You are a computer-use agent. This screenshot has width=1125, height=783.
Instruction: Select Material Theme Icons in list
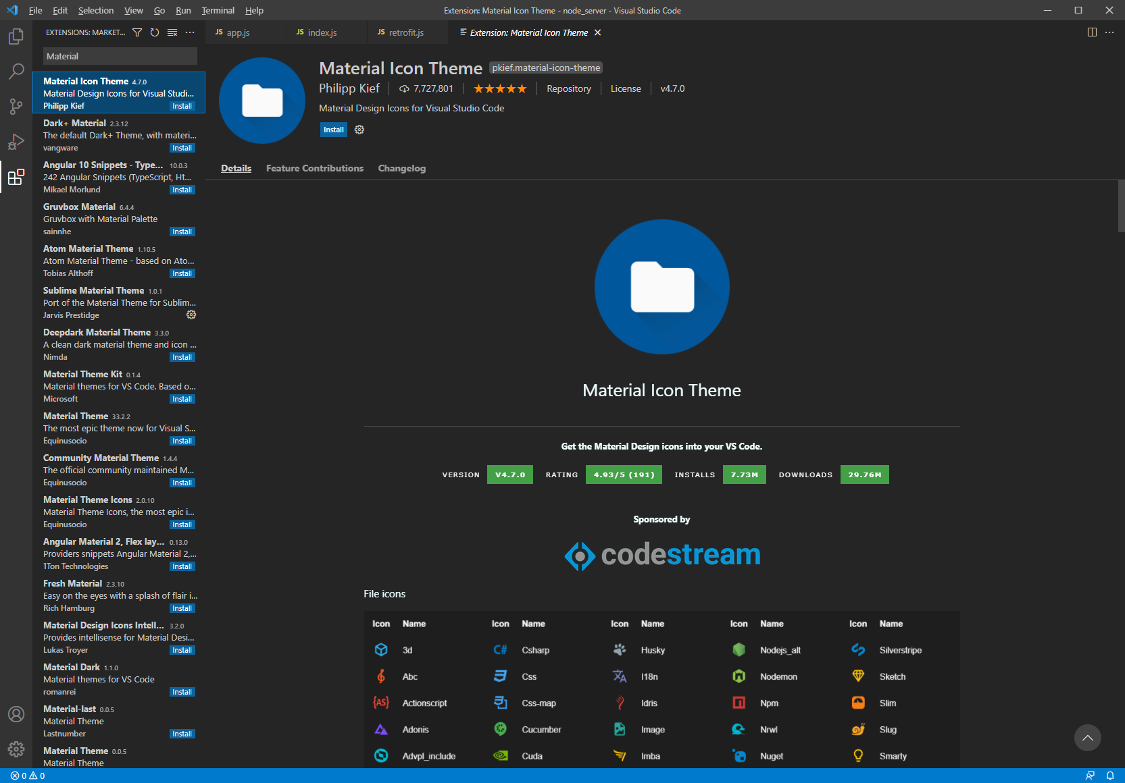[x=119, y=512]
